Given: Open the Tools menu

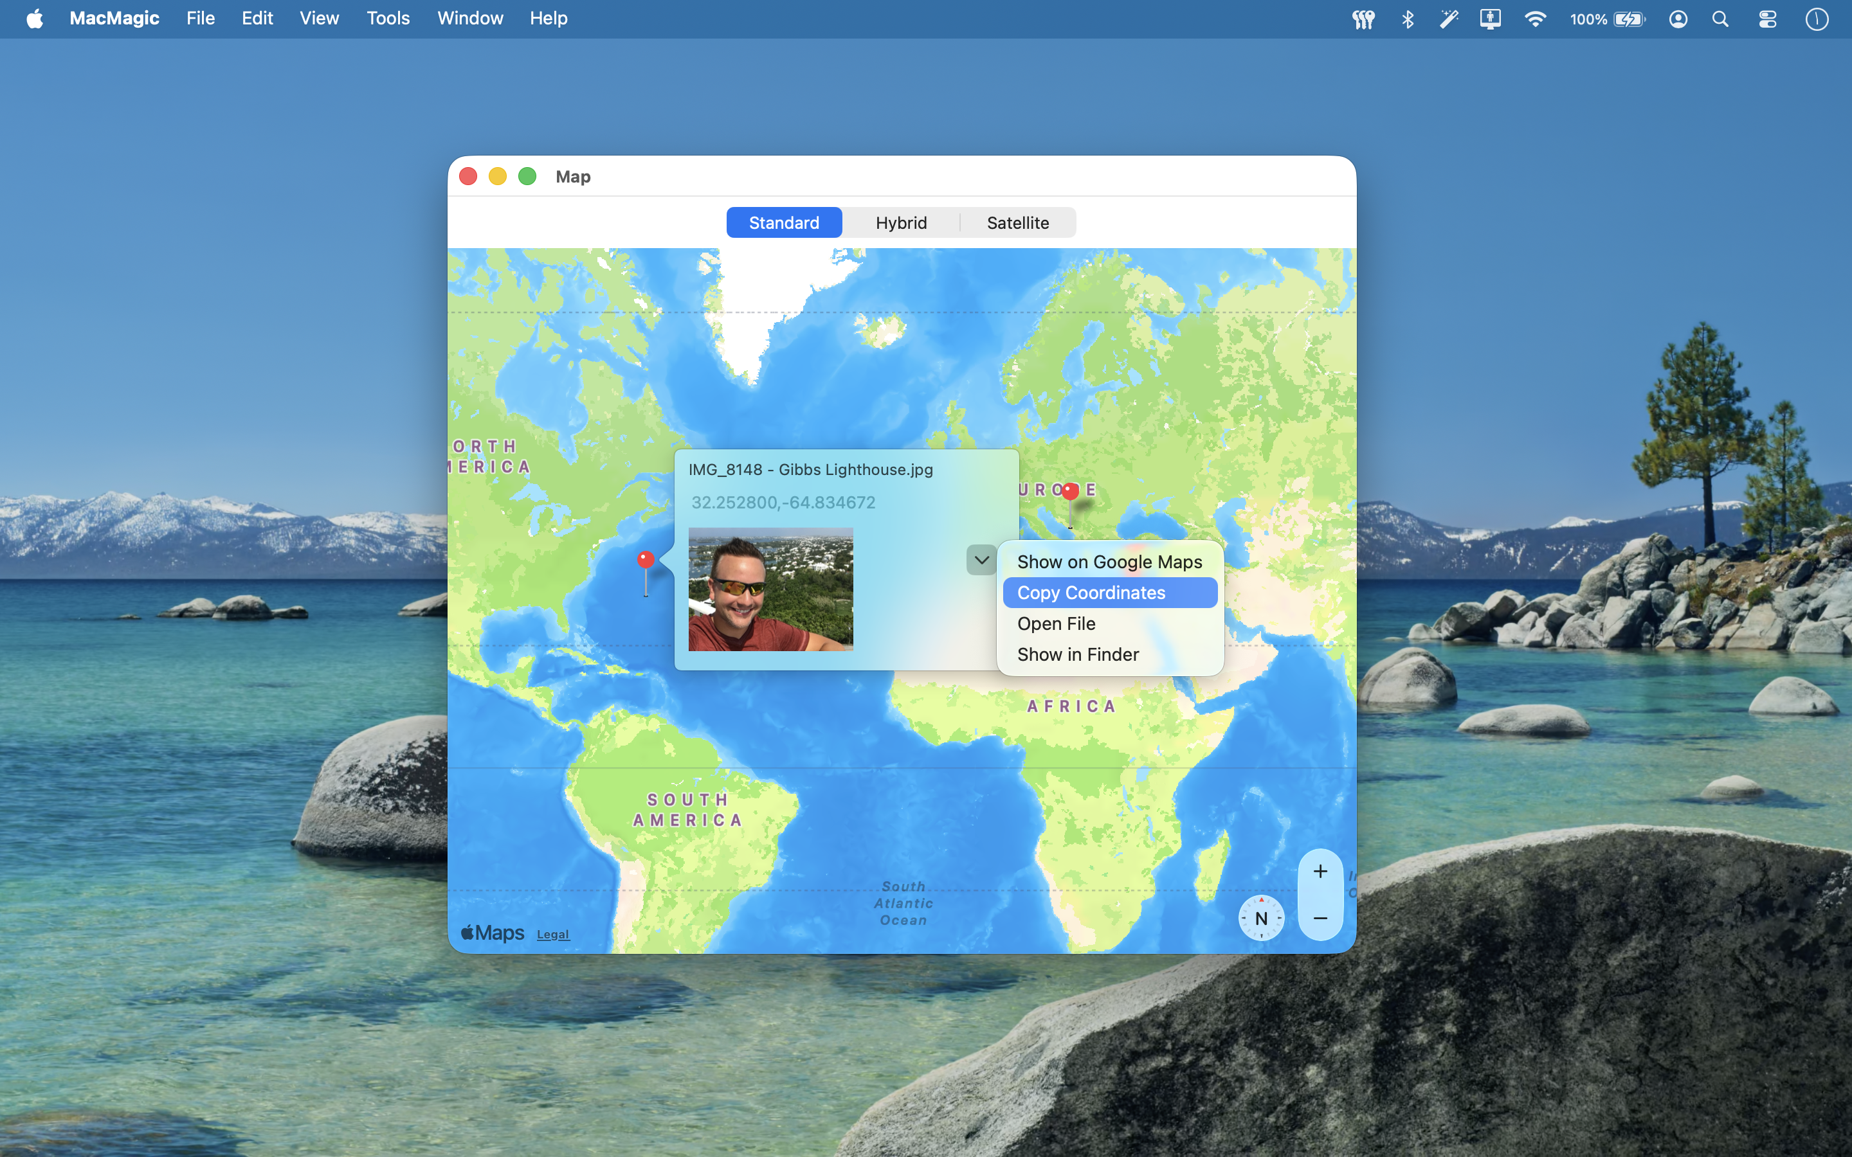Looking at the screenshot, I should 388,19.
